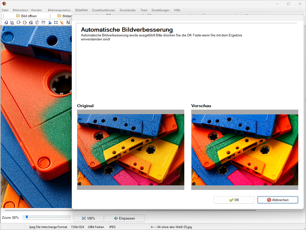The width and height of the screenshot is (306, 230).
Task: Select the crop frame tool icon
Action: coord(56,22)
